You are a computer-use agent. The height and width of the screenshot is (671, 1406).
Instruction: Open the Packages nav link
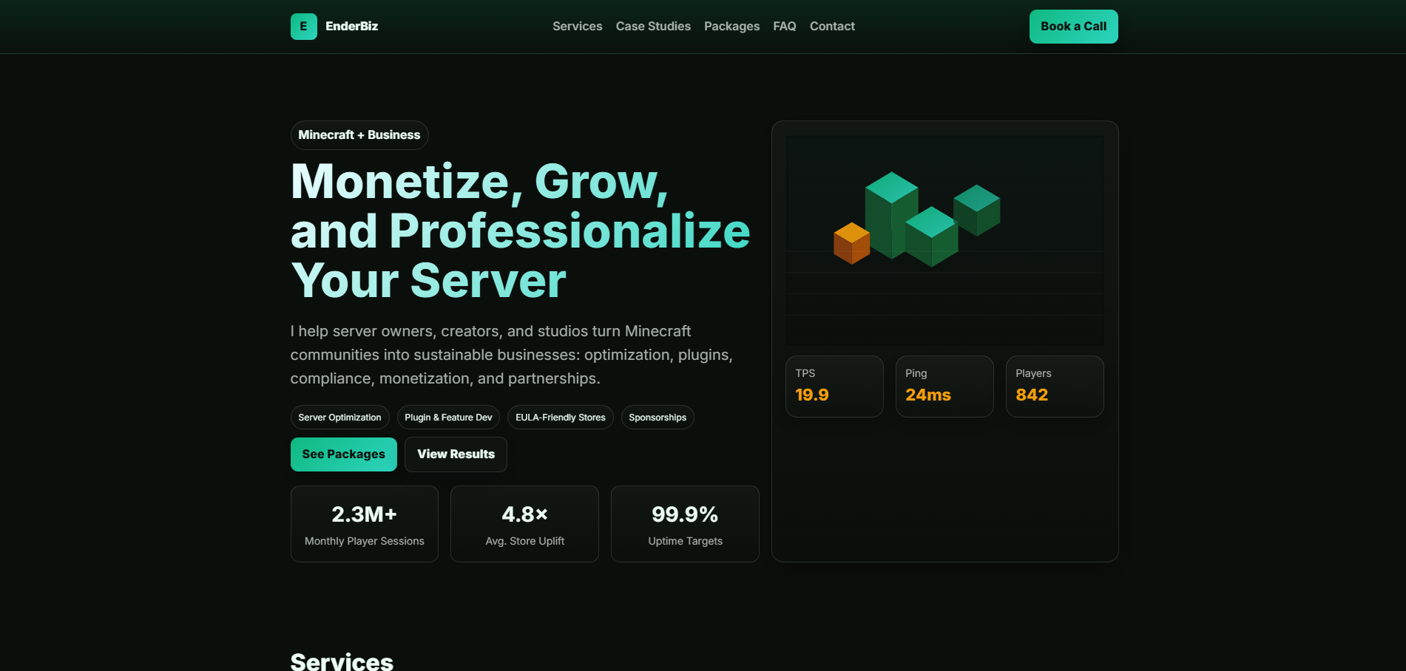coord(731,27)
